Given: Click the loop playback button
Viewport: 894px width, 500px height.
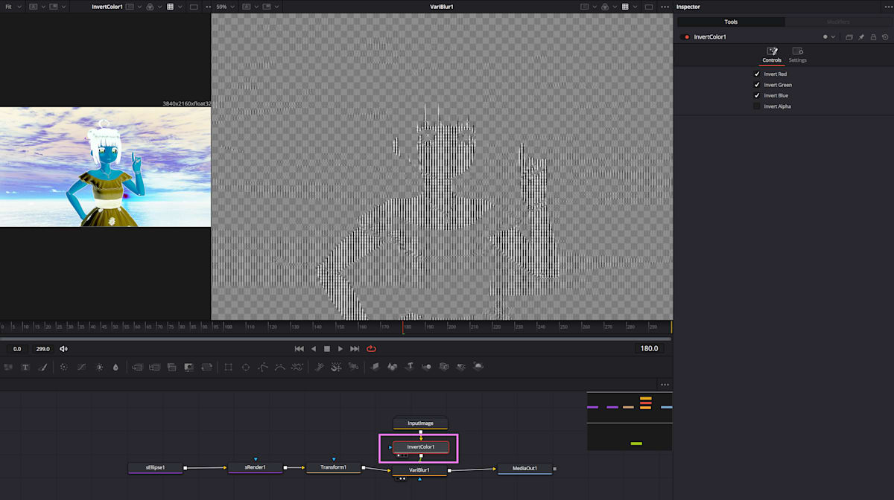Looking at the screenshot, I should coord(371,348).
